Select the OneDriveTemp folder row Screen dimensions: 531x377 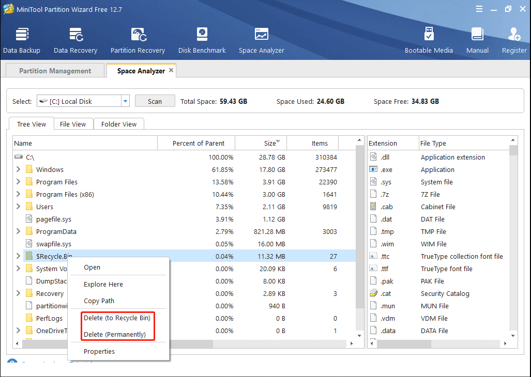tap(184, 331)
